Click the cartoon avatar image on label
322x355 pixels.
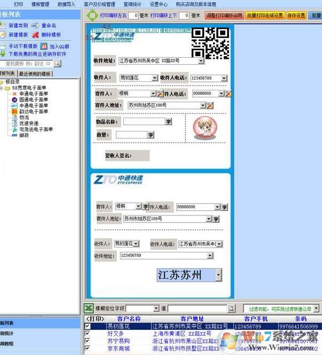pyautogui.click(x=205, y=128)
